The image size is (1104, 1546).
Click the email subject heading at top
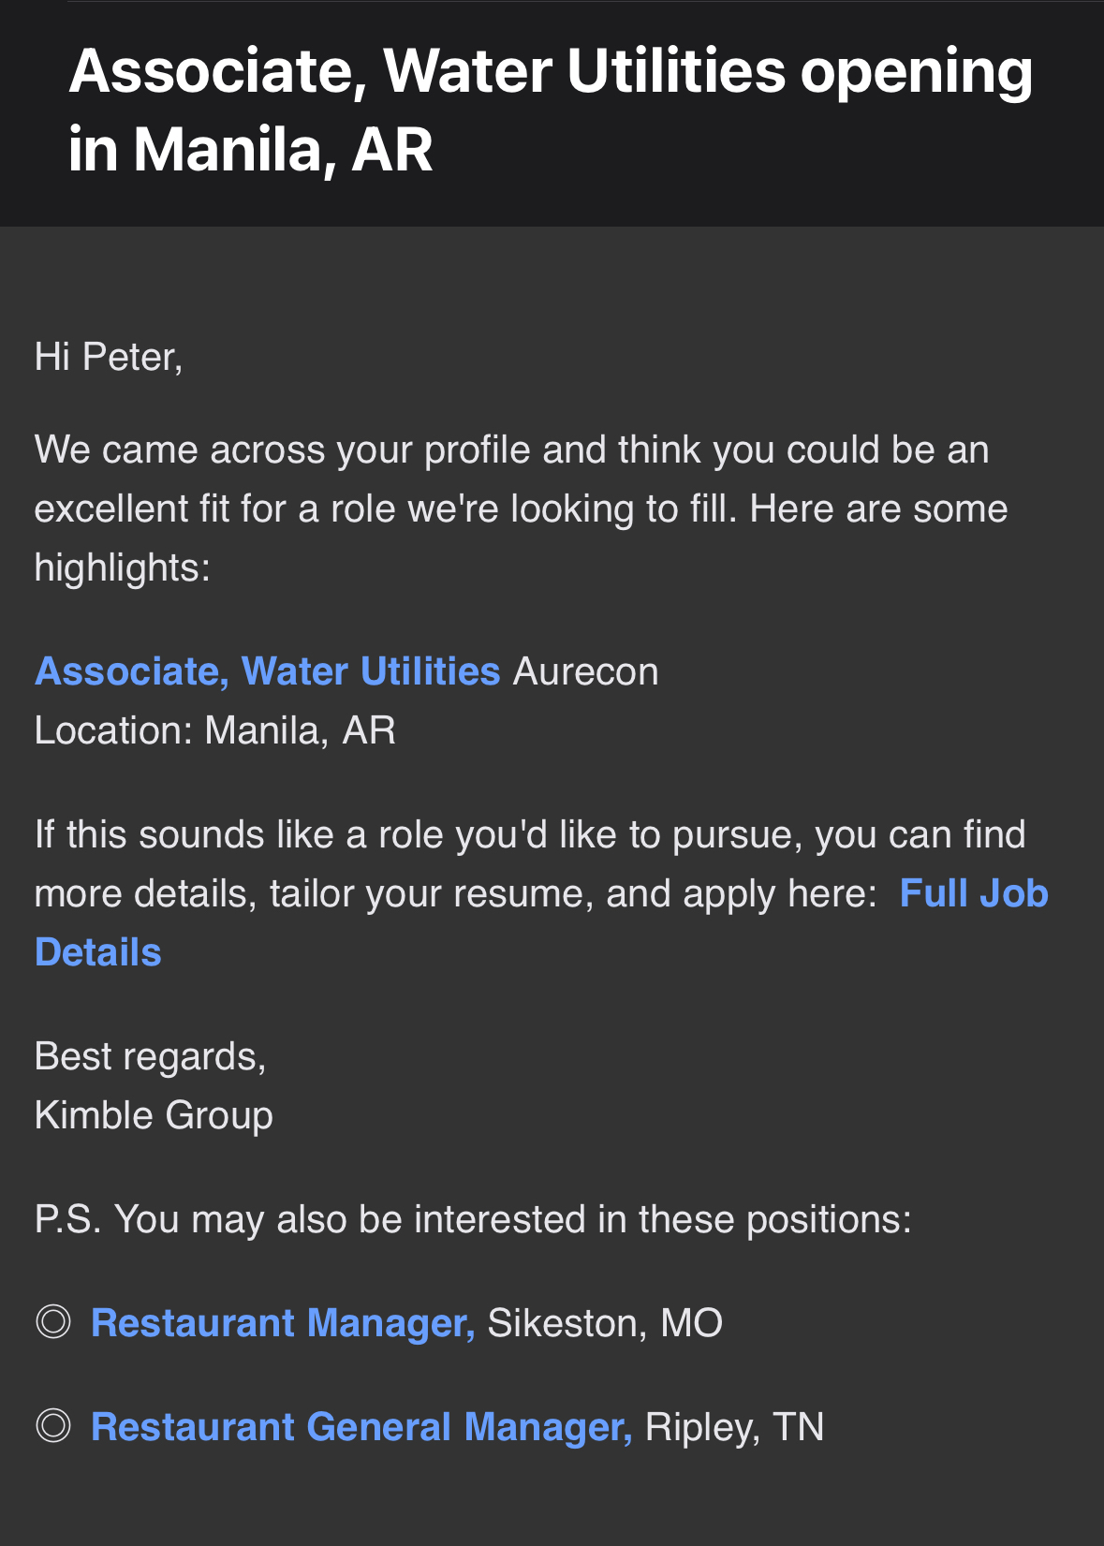pos(551,110)
